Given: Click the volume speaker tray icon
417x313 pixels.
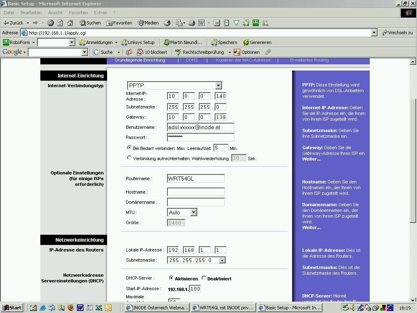Looking at the screenshot, I should (353, 308).
